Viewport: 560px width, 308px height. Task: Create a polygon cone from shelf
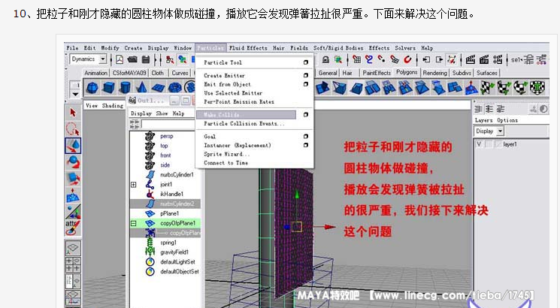tap(141, 87)
